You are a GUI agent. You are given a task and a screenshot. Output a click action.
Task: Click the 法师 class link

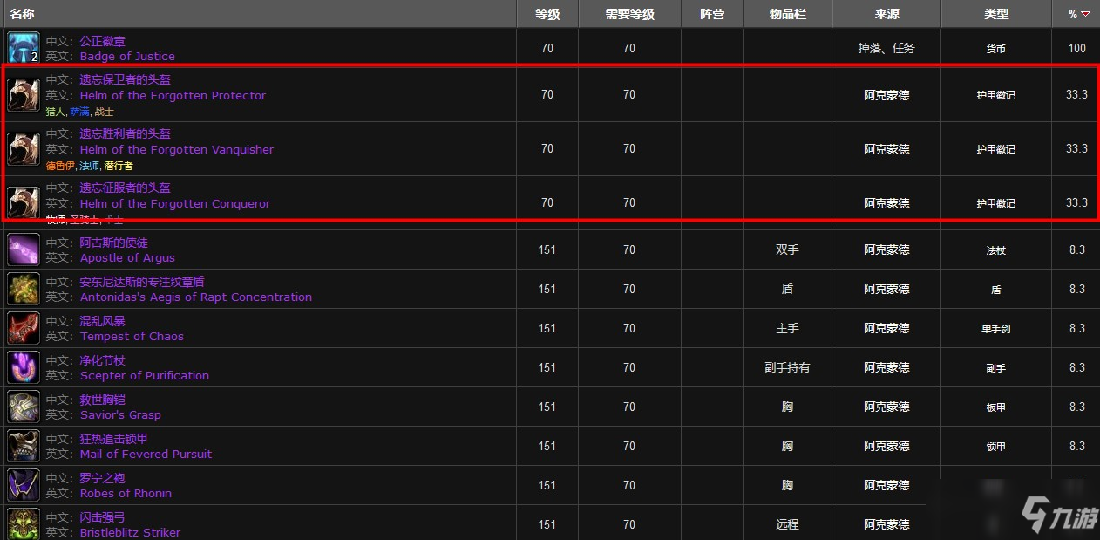pyautogui.click(x=90, y=166)
